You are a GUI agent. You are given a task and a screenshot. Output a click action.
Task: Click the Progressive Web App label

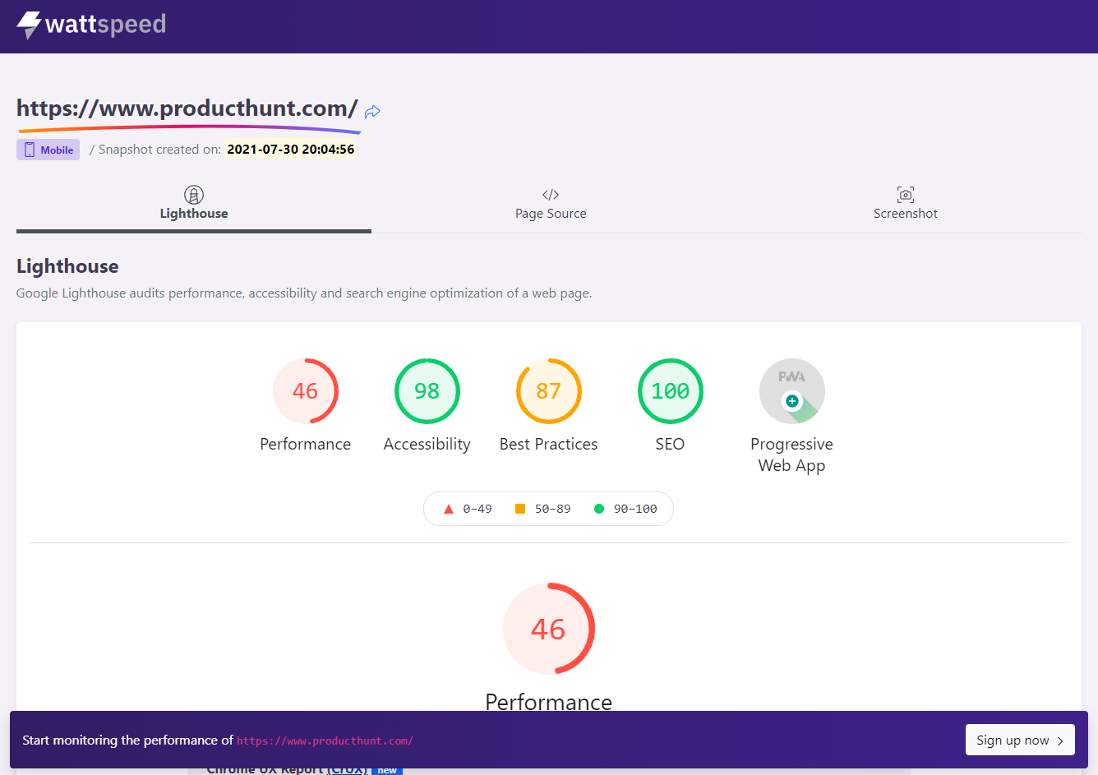pyautogui.click(x=791, y=454)
